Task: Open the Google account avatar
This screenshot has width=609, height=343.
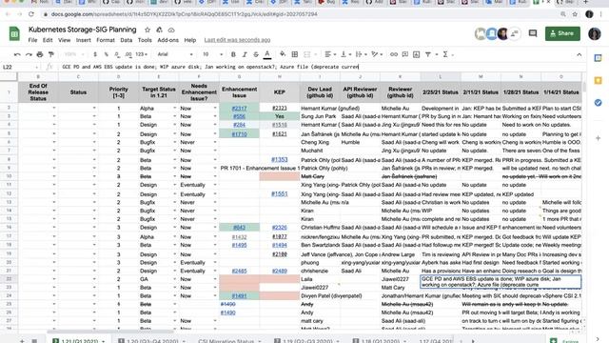Action: click(x=594, y=33)
